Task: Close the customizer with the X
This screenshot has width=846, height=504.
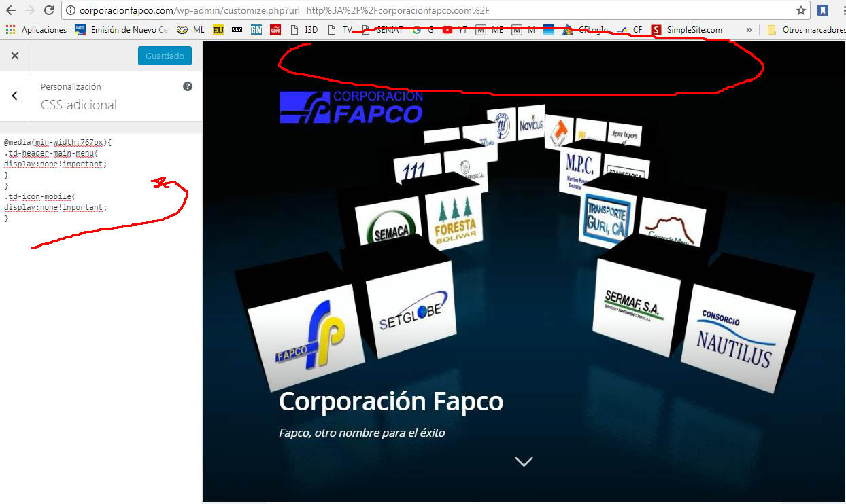Action: [x=15, y=56]
